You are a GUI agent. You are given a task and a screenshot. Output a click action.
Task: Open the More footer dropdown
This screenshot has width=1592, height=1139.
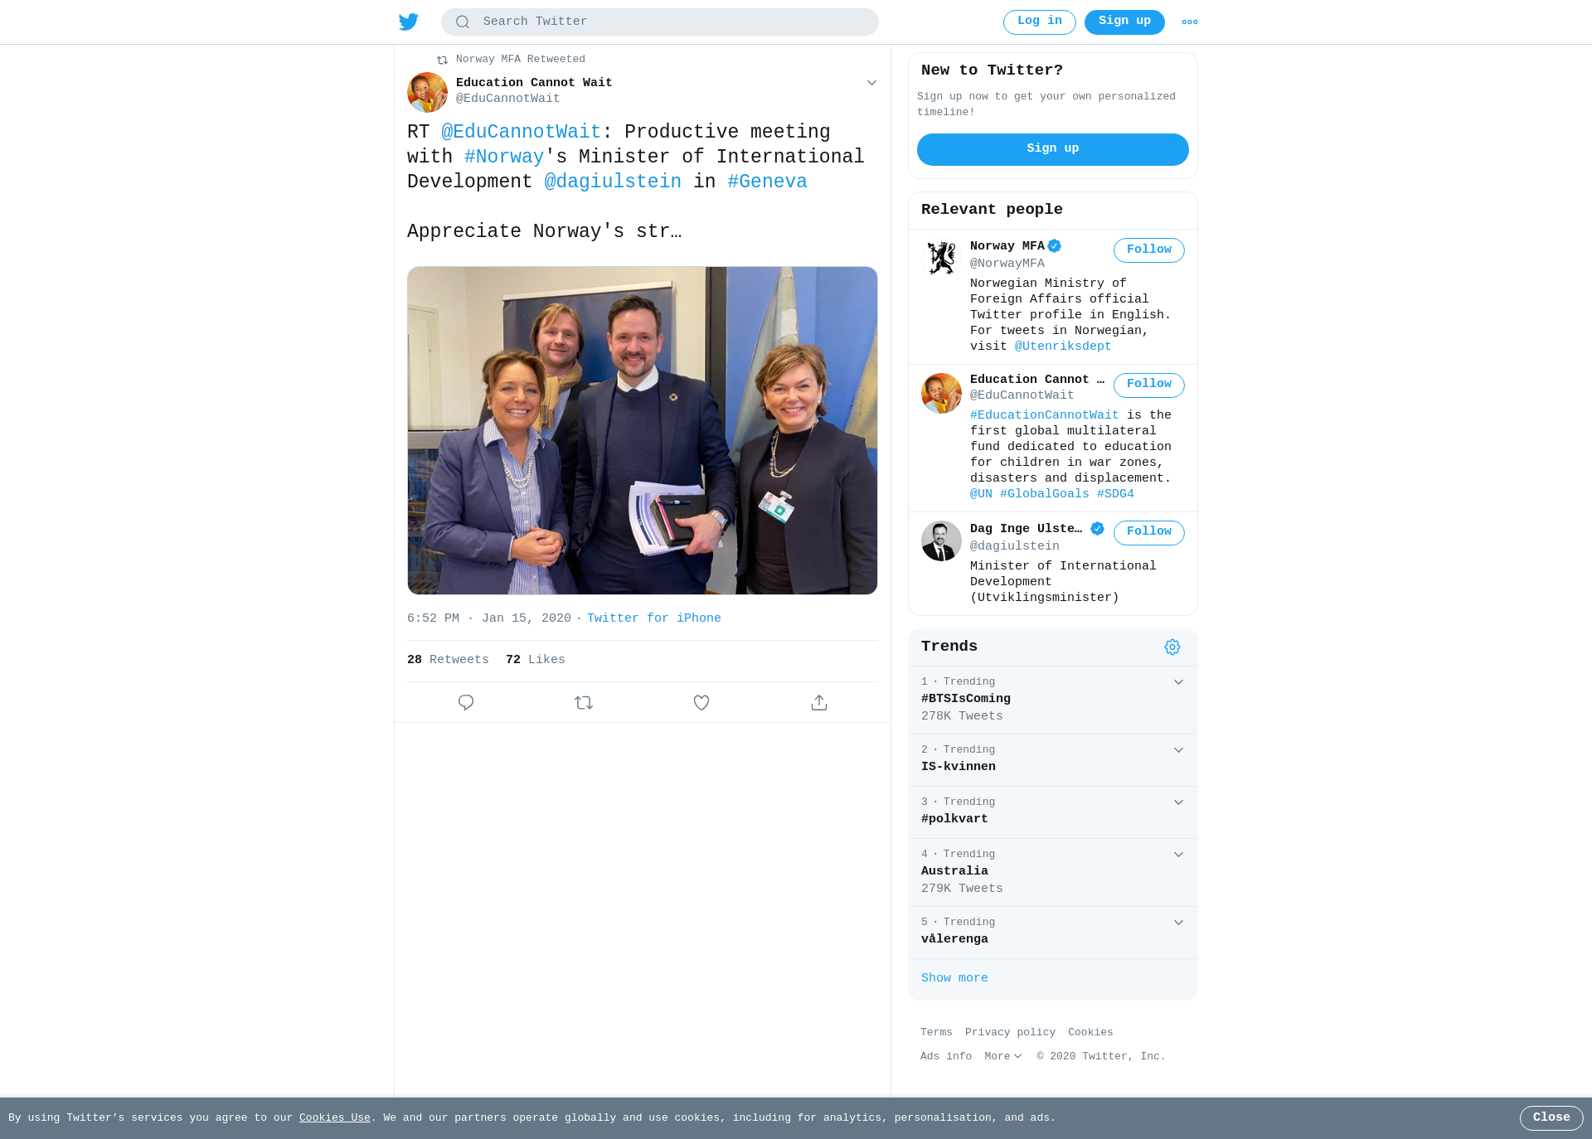pos(1003,1056)
